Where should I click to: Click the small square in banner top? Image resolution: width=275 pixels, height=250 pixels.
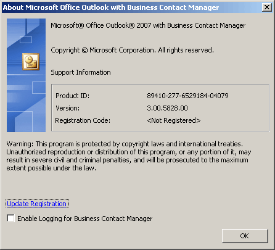point(26,40)
